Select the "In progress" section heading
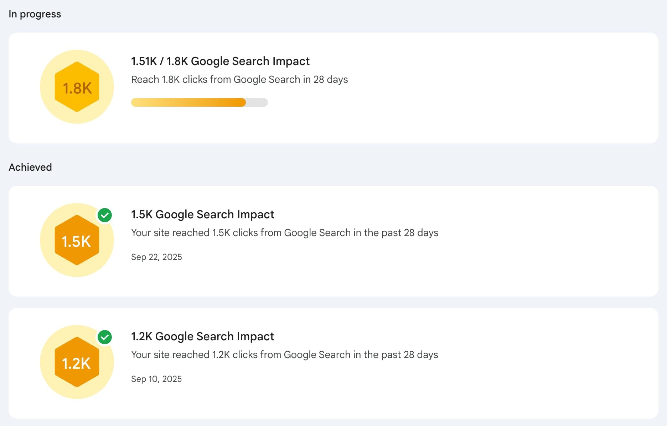This screenshot has height=426, width=667. click(x=35, y=14)
